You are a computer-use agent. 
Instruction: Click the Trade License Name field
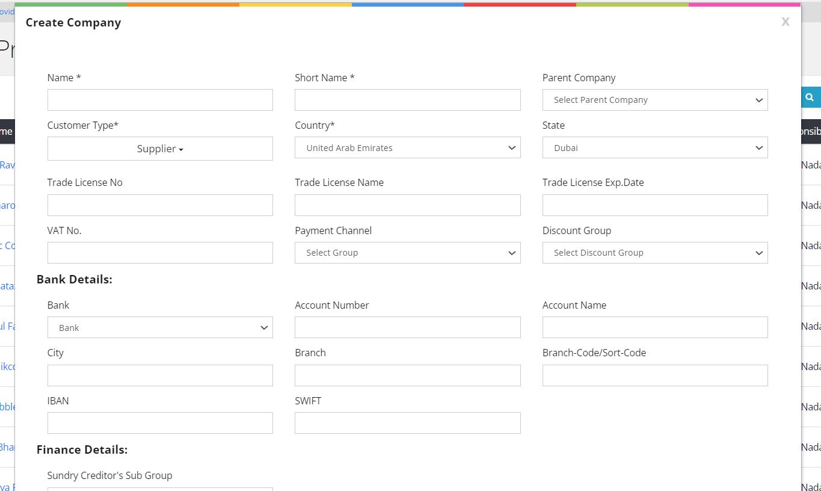coord(407,205)
